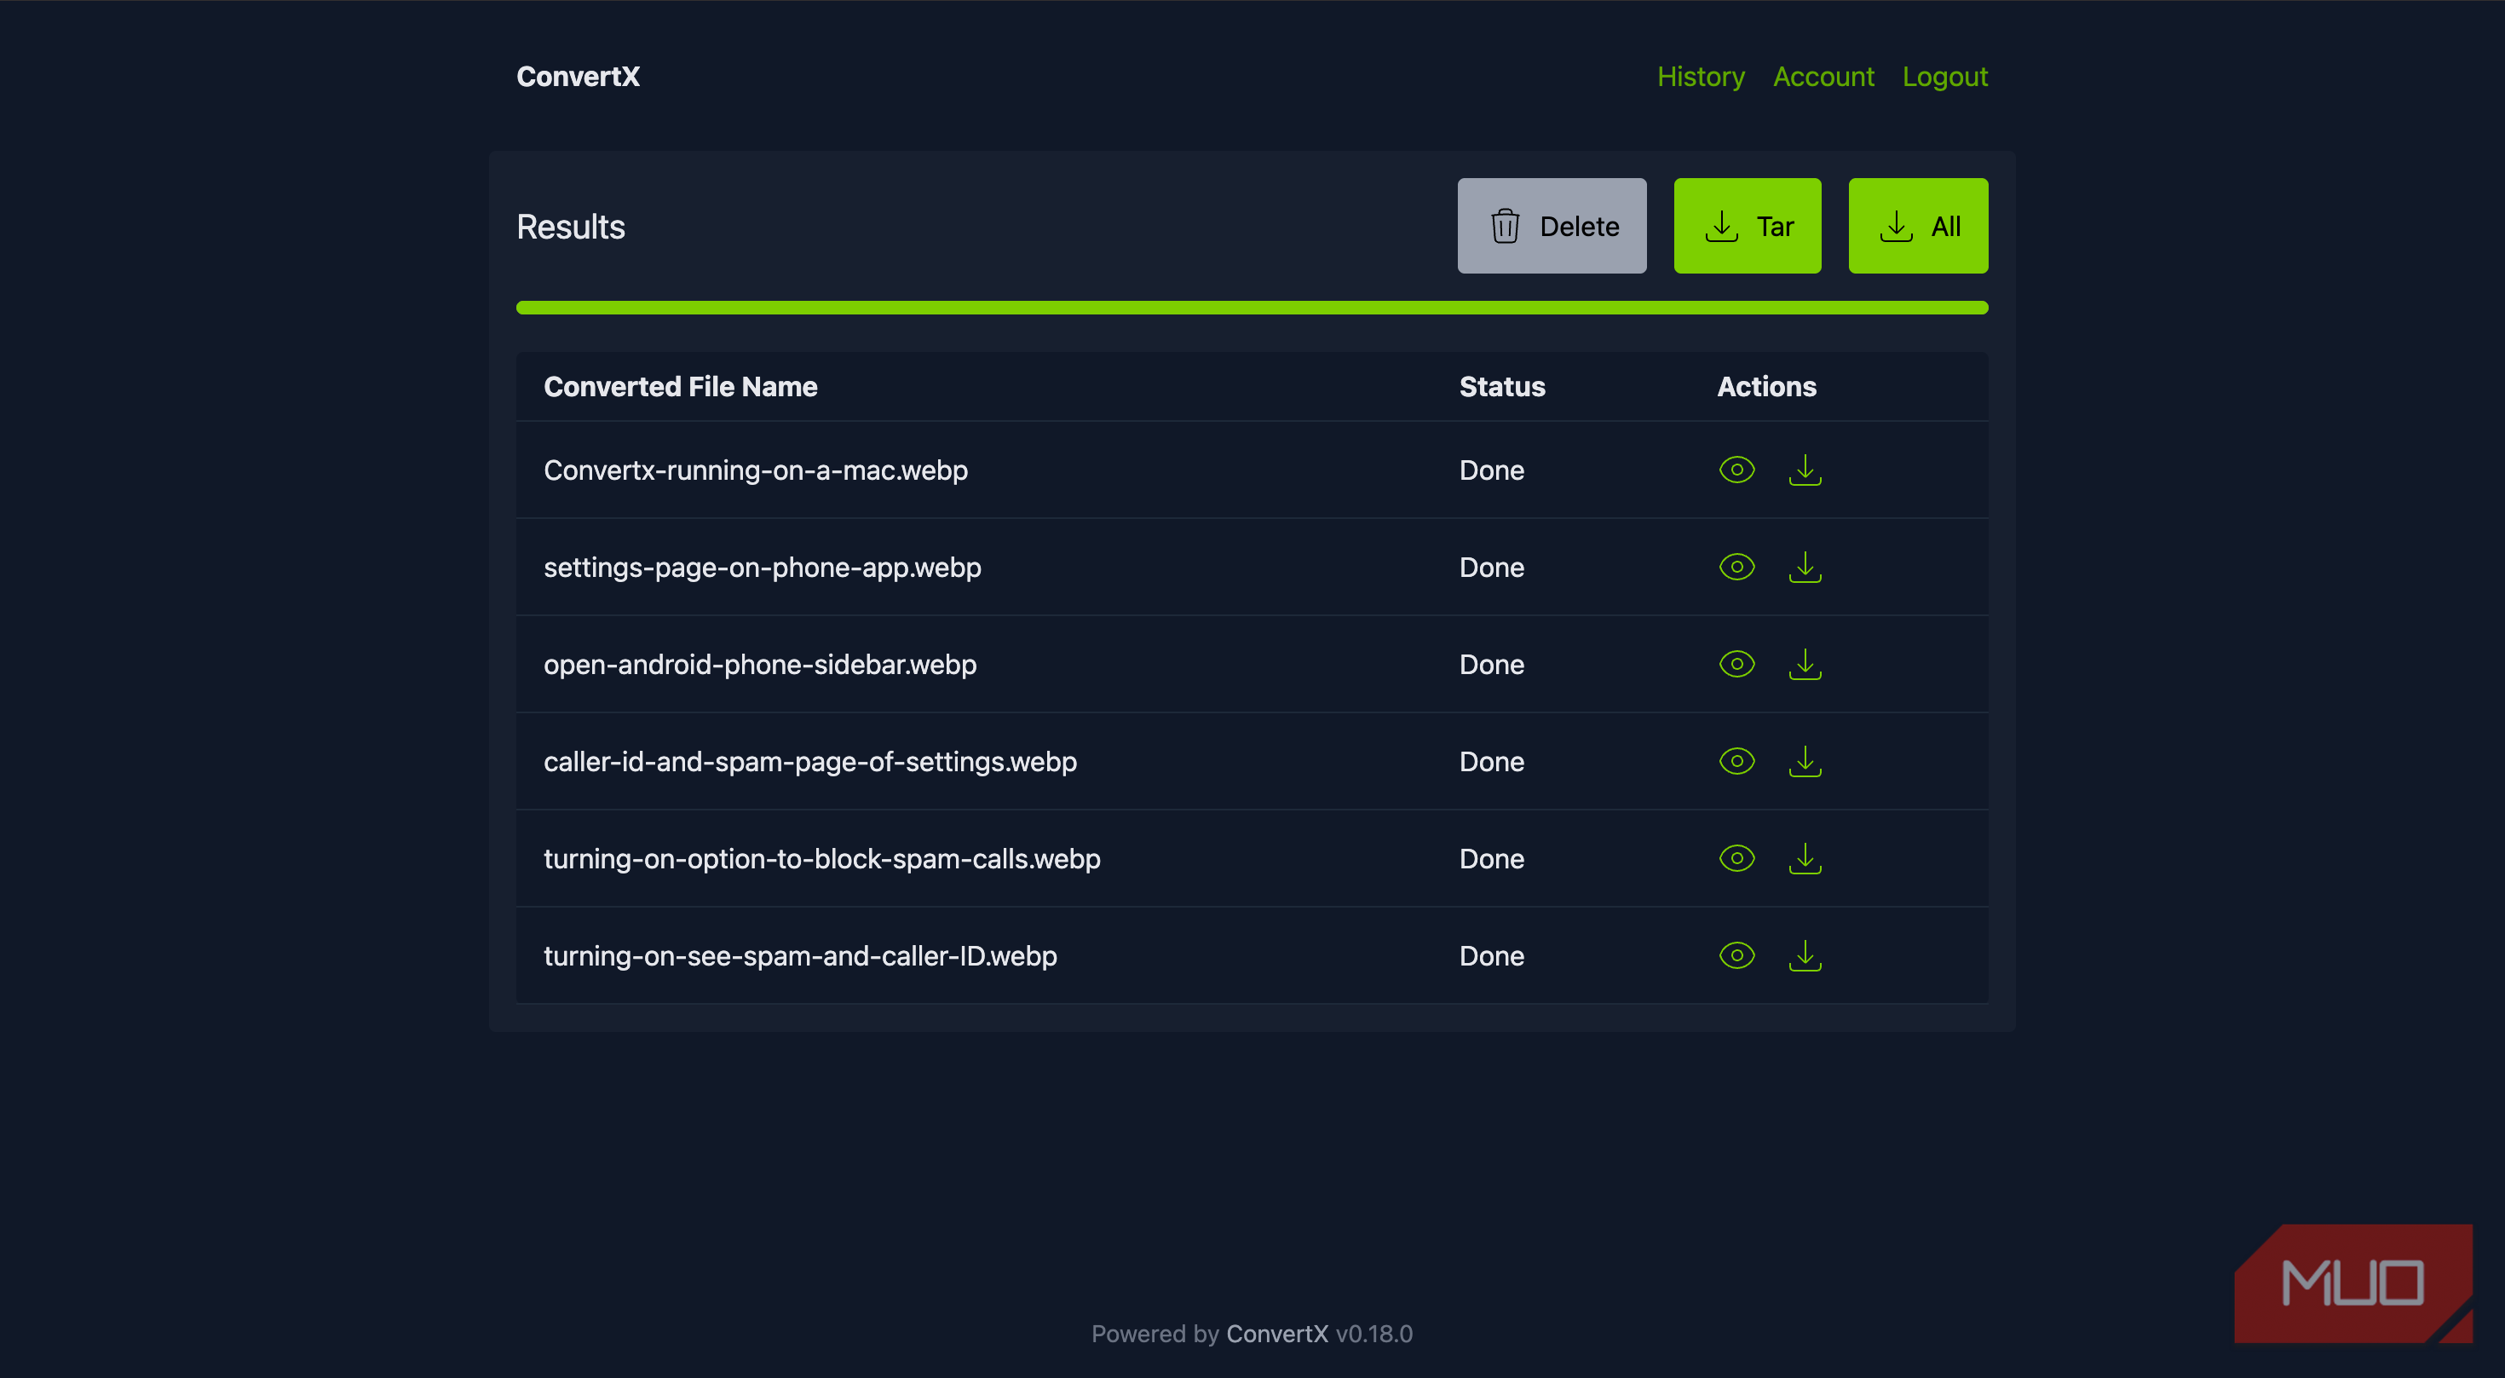The image size is (2505, 1378).
Task: Download results as Tar archive
Action: [x=1748, y=226]
